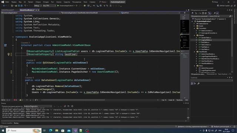
Task: Open File Explorer from taskbar
Action: 57,130
